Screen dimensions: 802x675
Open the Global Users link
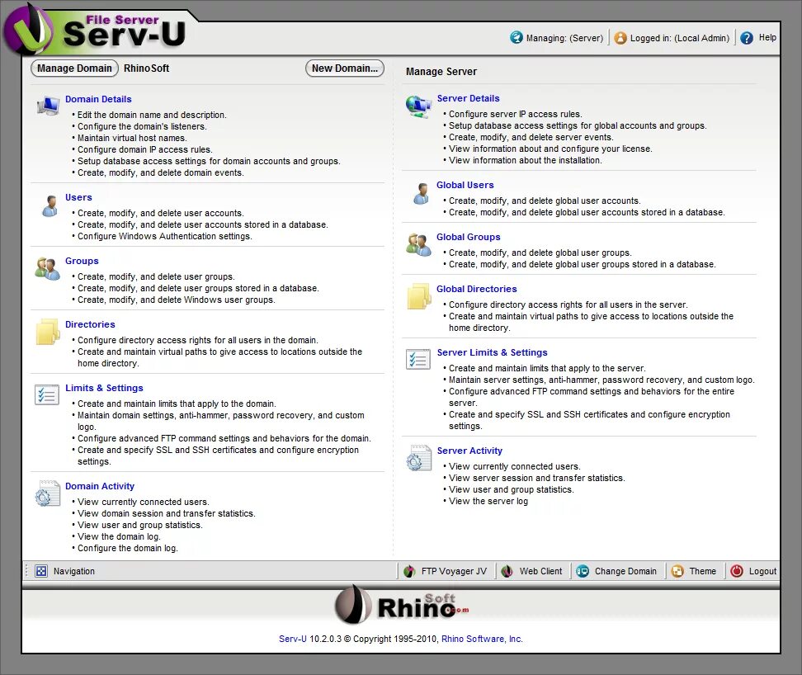[465, 185]
